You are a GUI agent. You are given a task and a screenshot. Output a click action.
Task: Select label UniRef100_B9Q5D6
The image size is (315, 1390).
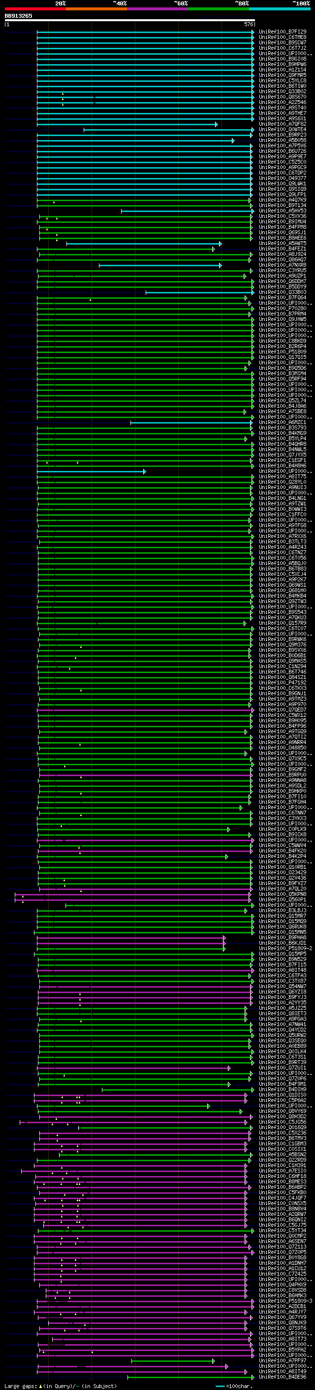pyautogui.click(x=283, y=368)
